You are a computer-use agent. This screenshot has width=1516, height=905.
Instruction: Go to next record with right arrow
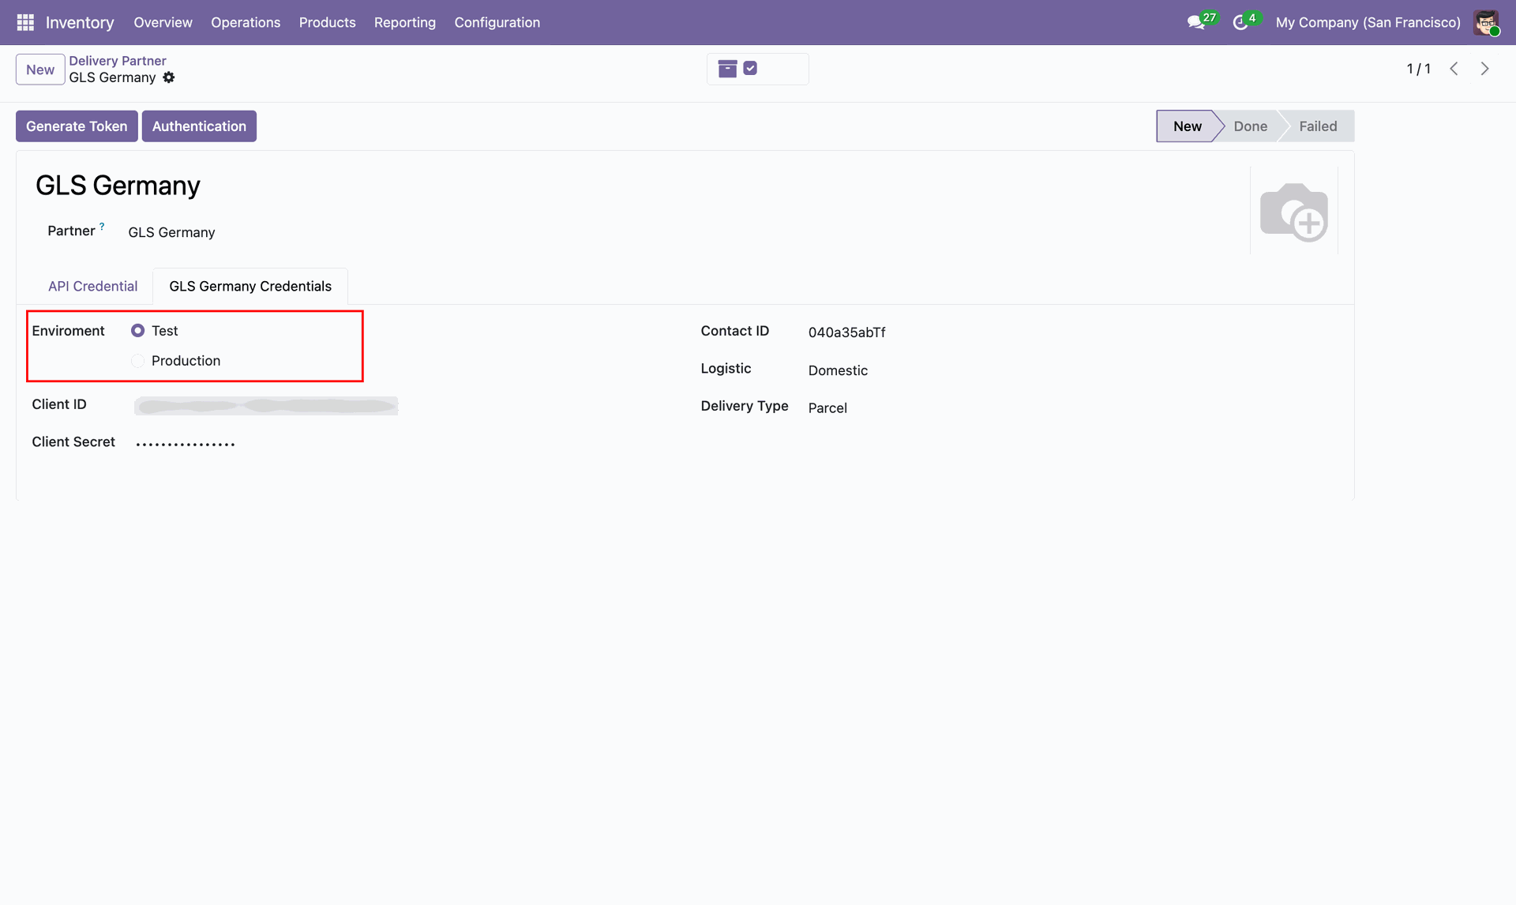pos(1484,69)
